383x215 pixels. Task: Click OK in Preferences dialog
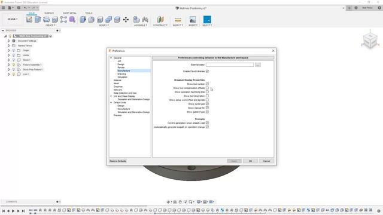250,161
